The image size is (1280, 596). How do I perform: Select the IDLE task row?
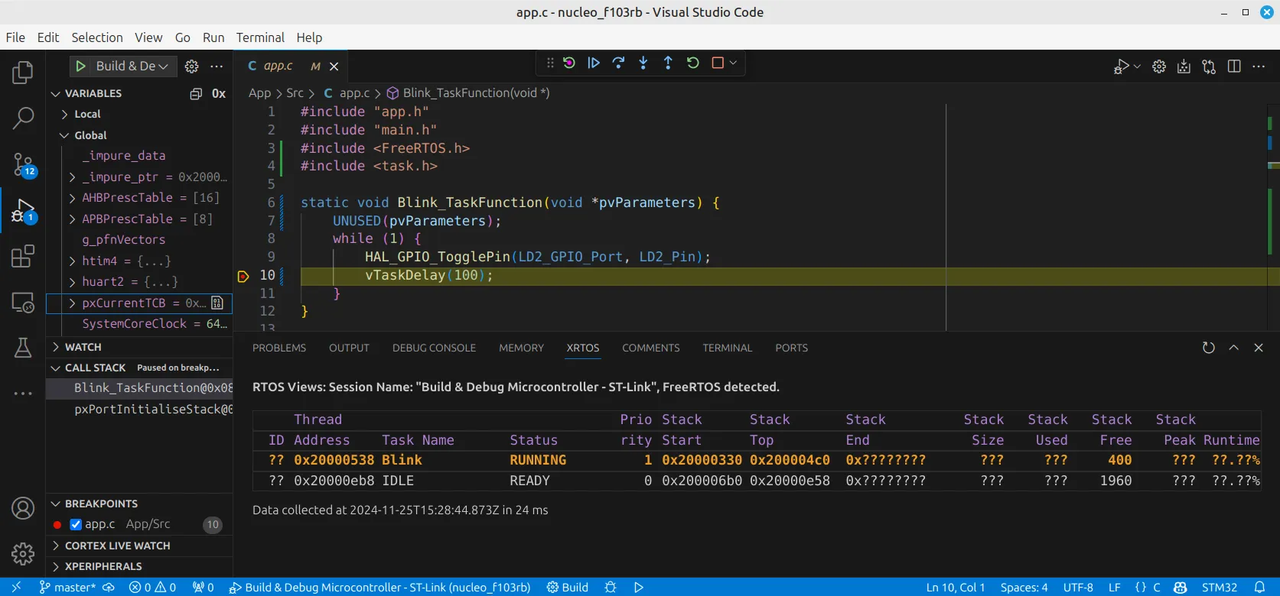pyautogui.click(x=757, y=481)
